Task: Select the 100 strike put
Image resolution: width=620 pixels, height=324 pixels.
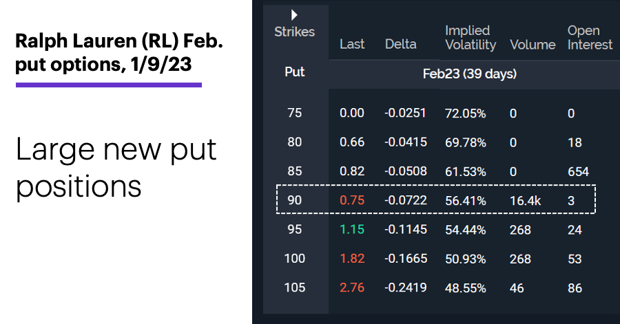Action: pos(295,259)
